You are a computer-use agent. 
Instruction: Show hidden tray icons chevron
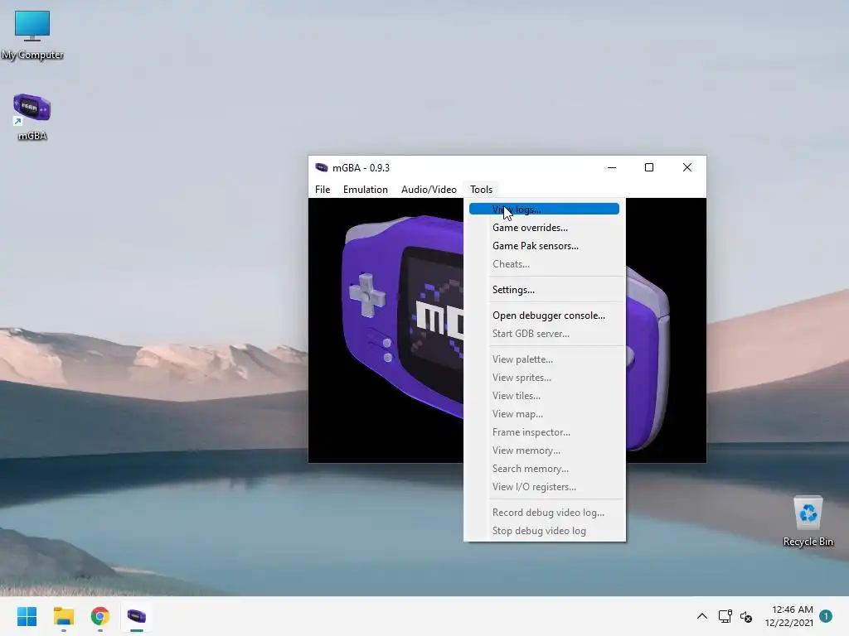[701, 616]
